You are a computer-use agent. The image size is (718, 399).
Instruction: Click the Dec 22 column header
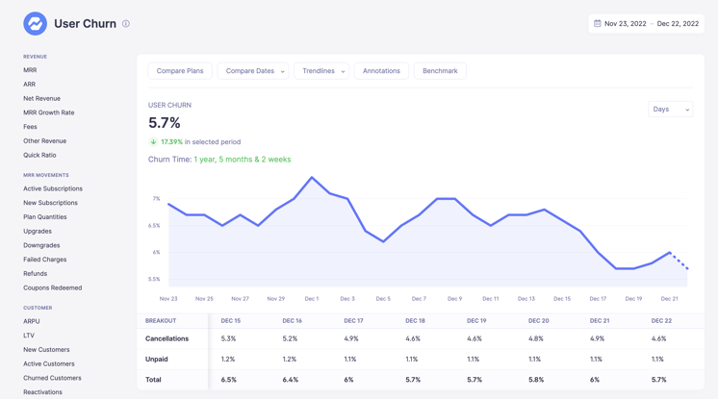[661, 321]
